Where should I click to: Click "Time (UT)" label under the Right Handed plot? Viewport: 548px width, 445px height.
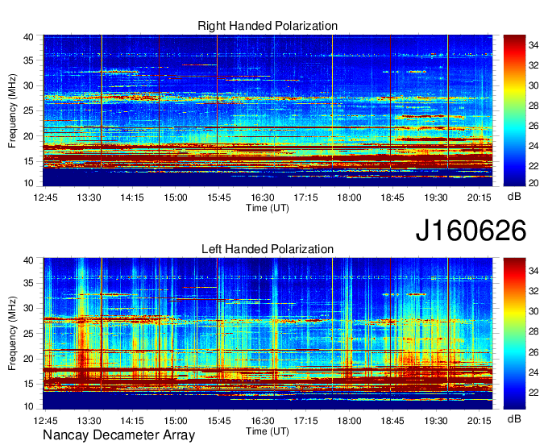click(268, 208)
